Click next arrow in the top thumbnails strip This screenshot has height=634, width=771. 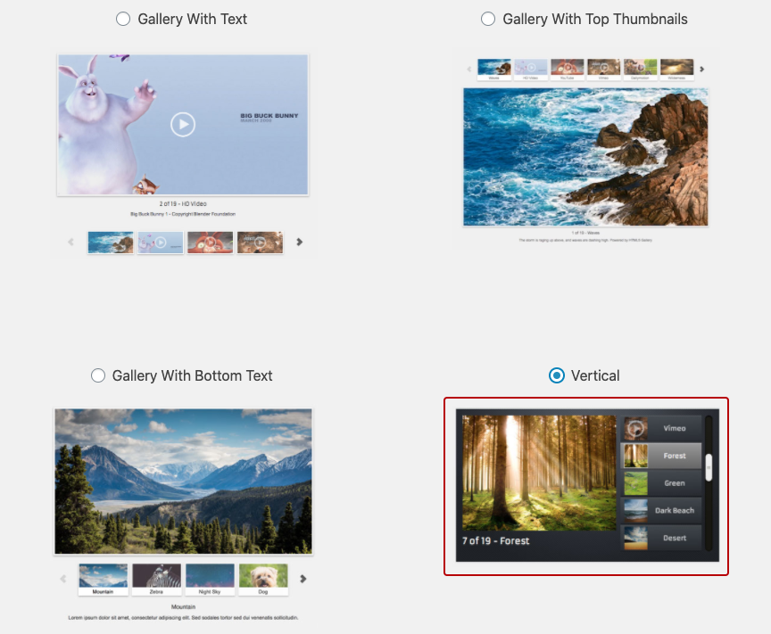(x=701, y=69)
